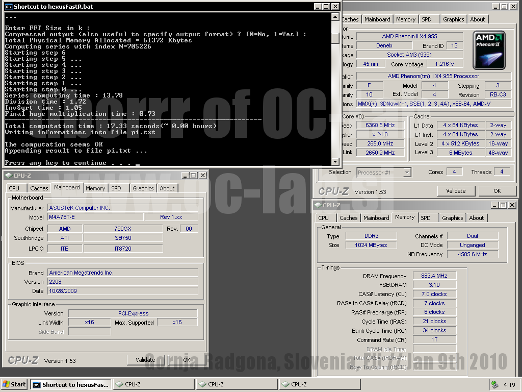Click OK button in Mainboard window
522x392 pixels.
187,360
